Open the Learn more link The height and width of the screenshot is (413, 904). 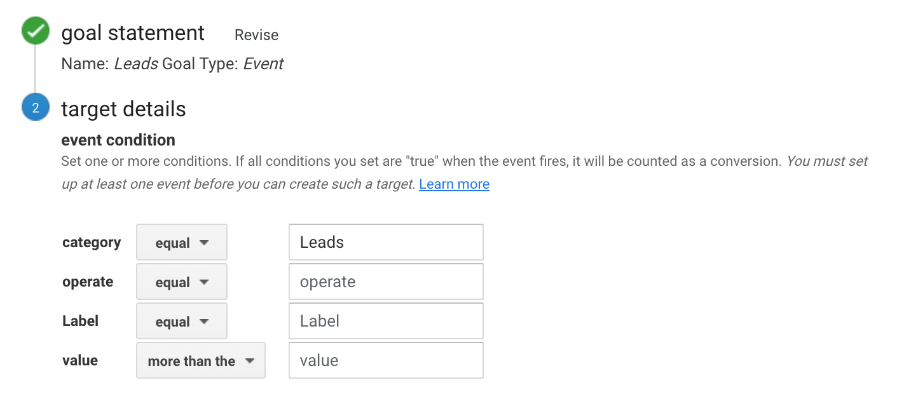coord(454,184)
